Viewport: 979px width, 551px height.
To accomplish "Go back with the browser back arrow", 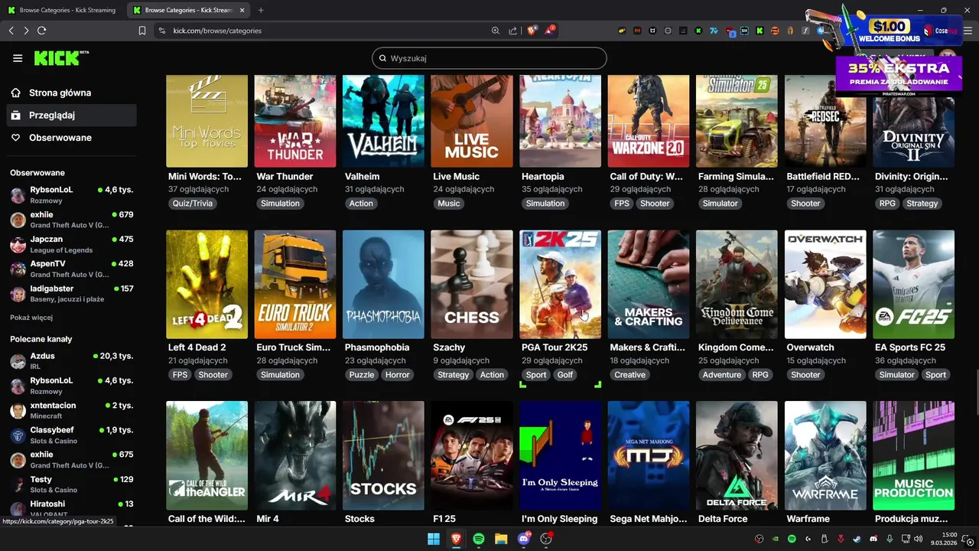I will click(11, 31).
